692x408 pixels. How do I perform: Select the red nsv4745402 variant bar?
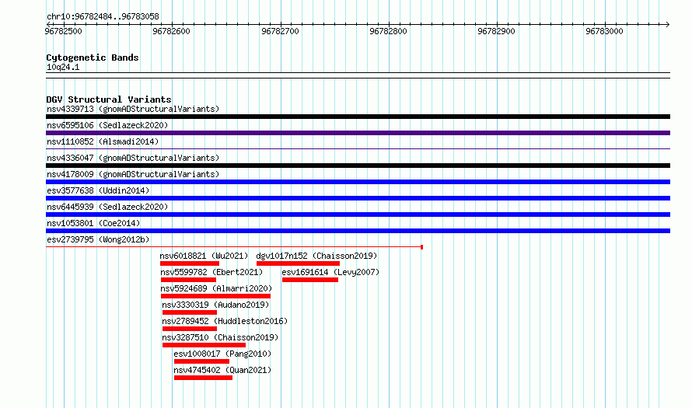point(204,378)
